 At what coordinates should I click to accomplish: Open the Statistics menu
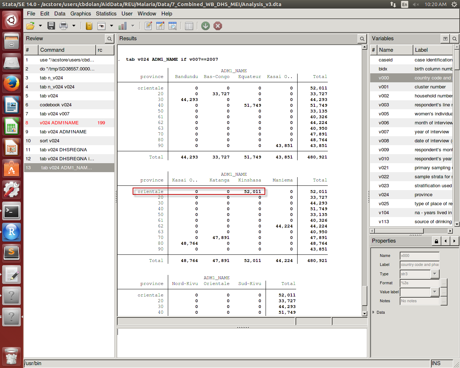pos(106,14)
